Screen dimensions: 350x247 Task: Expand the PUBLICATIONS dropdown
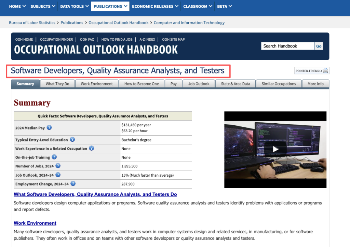tap(110, 6)
